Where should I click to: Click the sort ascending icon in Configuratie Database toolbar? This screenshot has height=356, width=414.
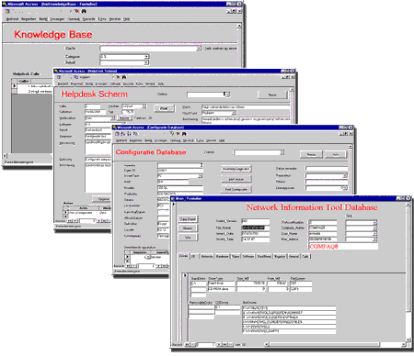122,134
